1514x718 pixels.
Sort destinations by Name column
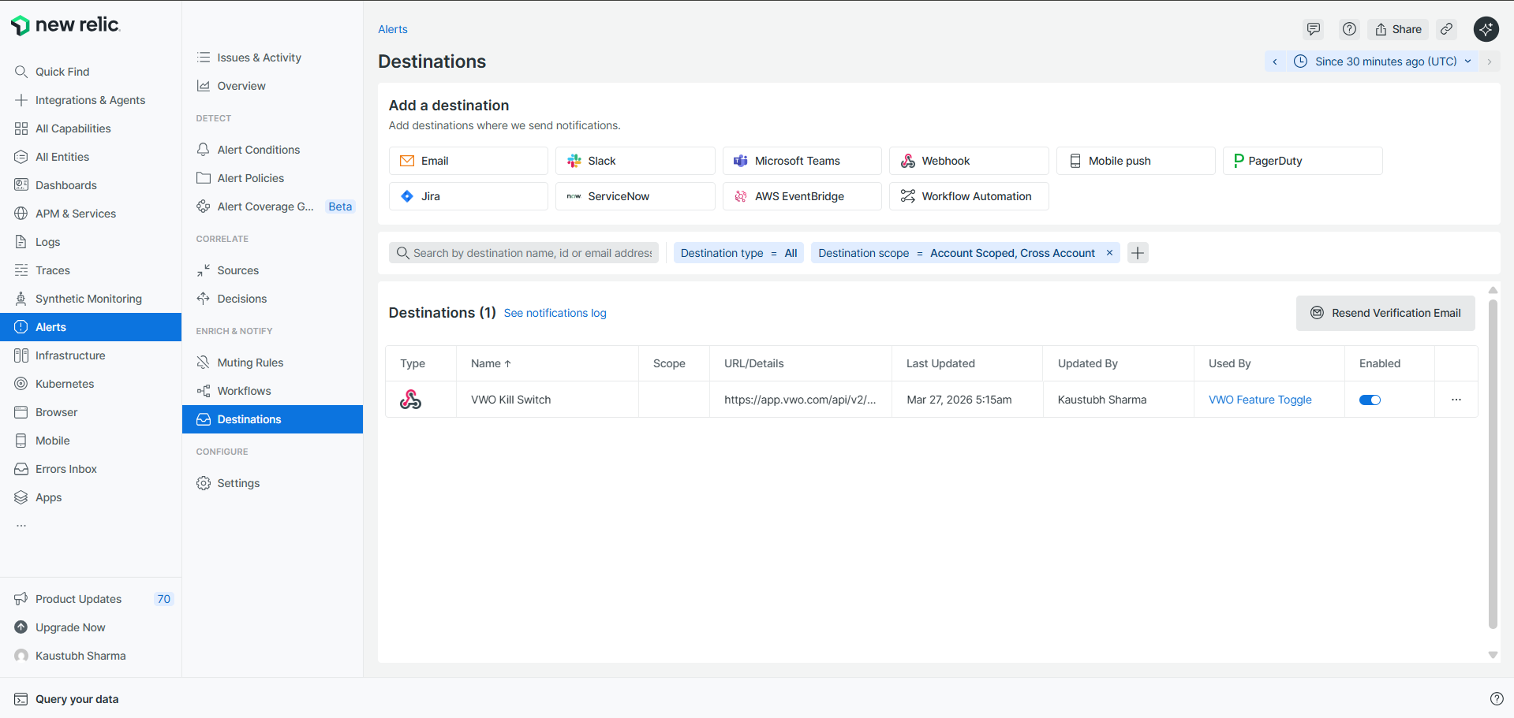pos(491,363)
